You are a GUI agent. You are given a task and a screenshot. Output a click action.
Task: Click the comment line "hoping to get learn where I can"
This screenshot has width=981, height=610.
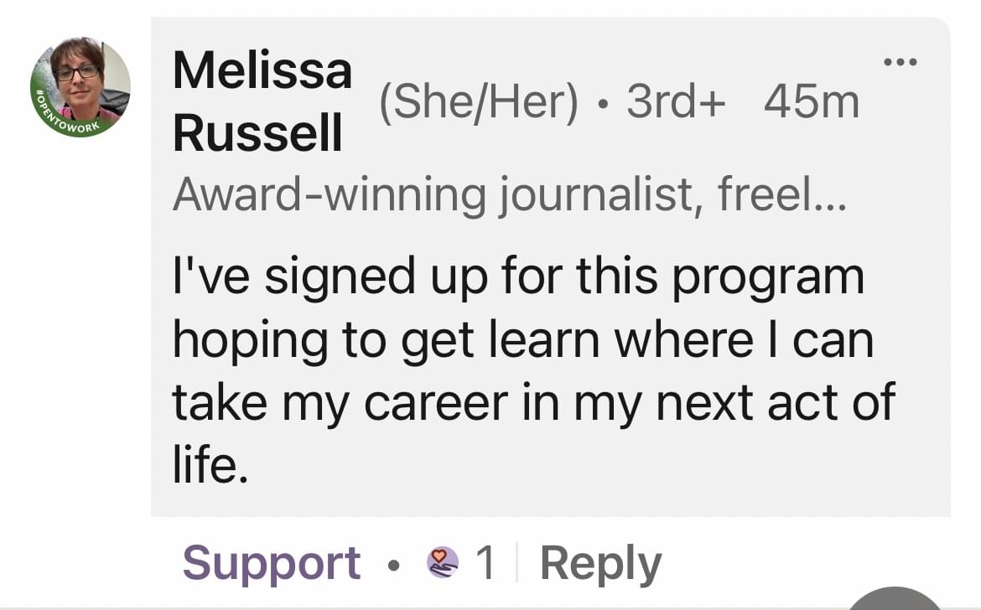(523, 339)
